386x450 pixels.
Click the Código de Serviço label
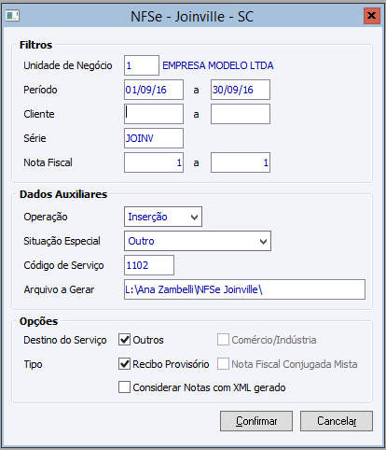[x=63, y=265]
